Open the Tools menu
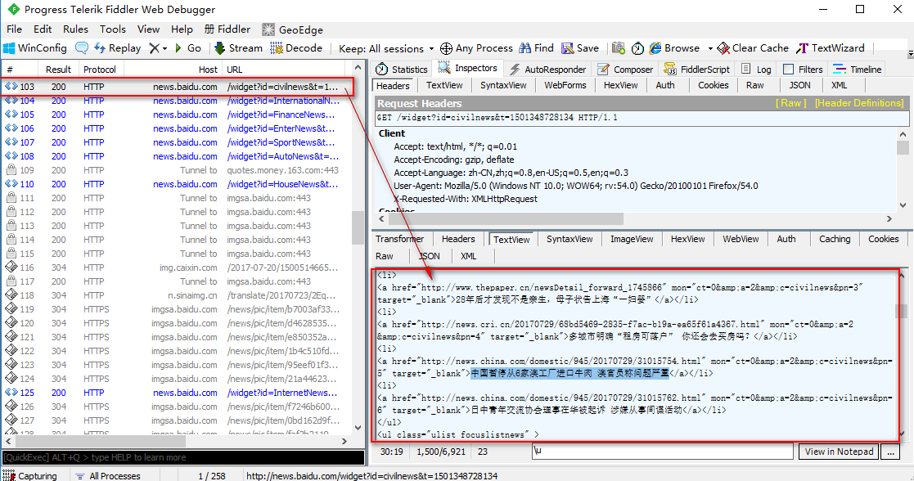 (112, 29)
